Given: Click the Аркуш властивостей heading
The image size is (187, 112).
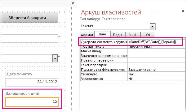Looking at the screenshot, I should pyautogui.click(x=111, y=12).
